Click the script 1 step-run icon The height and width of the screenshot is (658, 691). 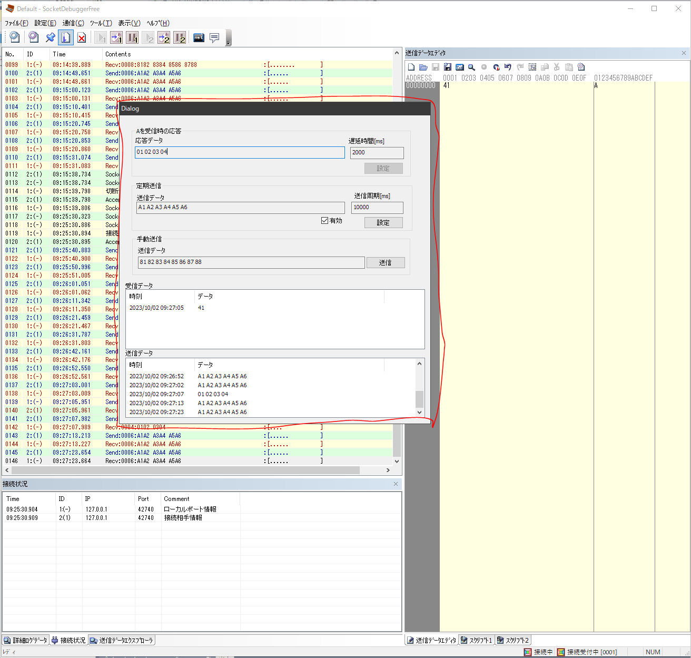tap(116, 37)
